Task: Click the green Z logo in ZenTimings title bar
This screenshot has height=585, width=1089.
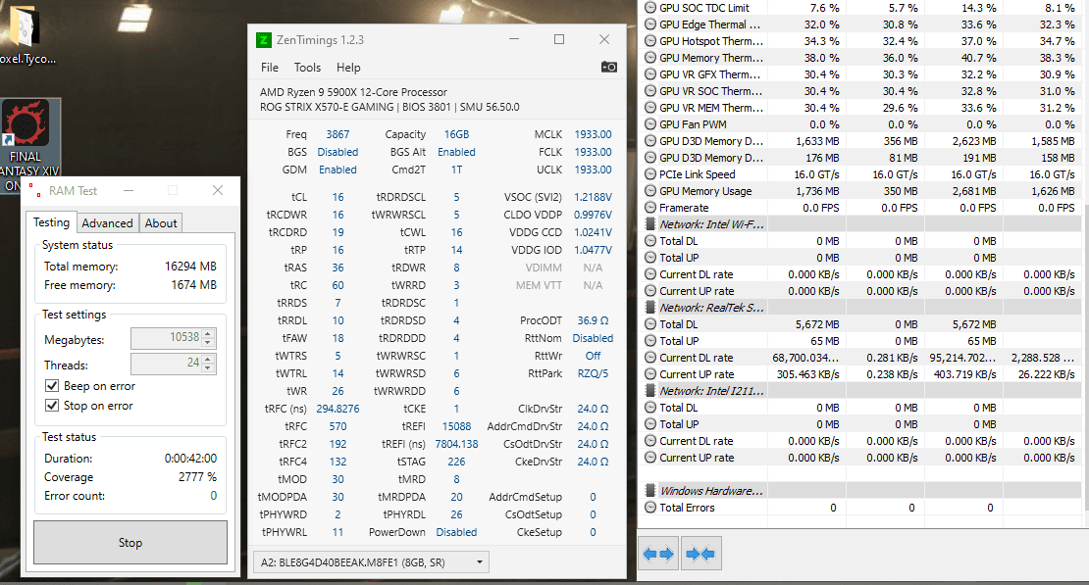Action: pyautogui.click(x=263, y=40)
